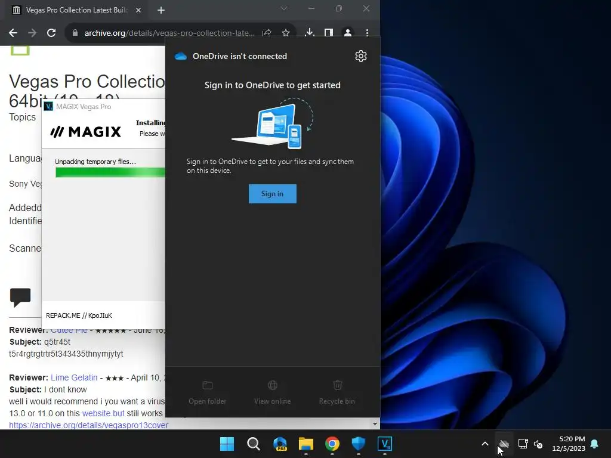This screenshot has height=458, width=611.
Task: Open taskbar Search
Action: [x=253, y=444]
